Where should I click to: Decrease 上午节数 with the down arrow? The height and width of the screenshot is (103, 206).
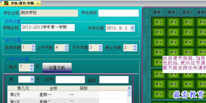pos(66,49)
